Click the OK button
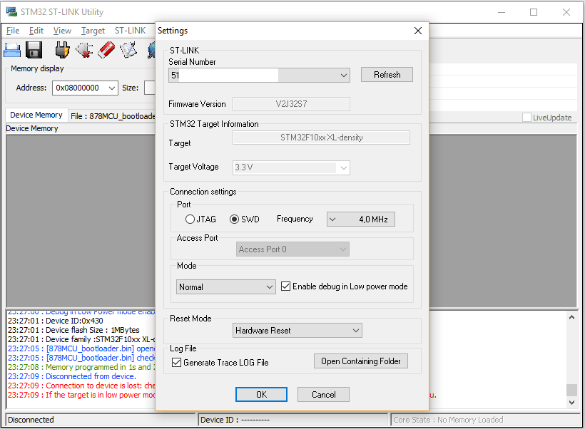Screen dimensions: 585x429 tap(261, 394)
